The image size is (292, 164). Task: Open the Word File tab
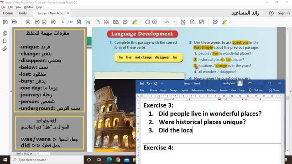[142, 90]
